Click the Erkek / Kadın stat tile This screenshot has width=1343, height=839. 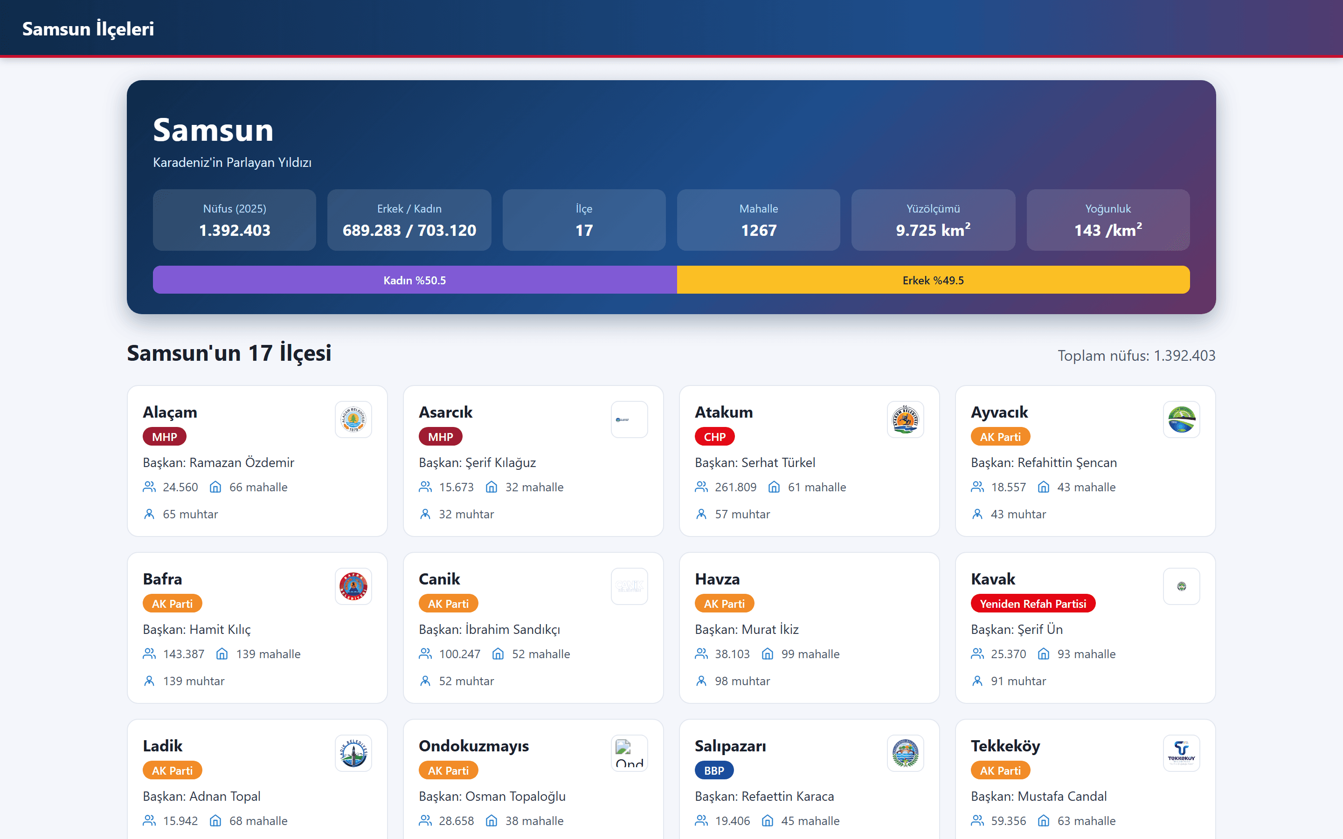[409, 220]
